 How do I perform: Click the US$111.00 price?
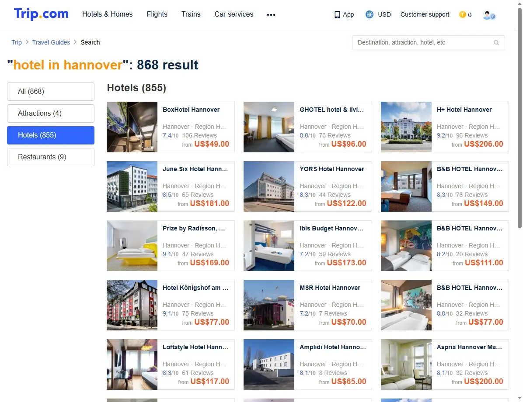tap(484, 263)
